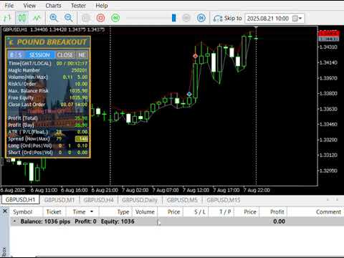Edit the Skip to date field 2025.08.21 10:00

(x=268, y=19)
